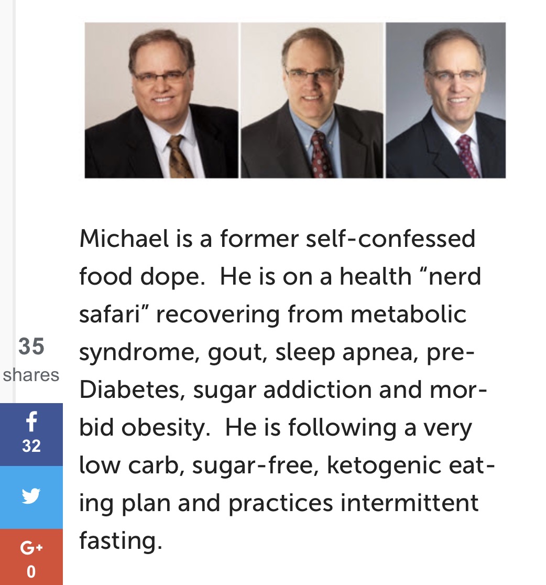Click the Google Plus G+ icon
This screenshot has height=585, width=546.
[31, 548]
